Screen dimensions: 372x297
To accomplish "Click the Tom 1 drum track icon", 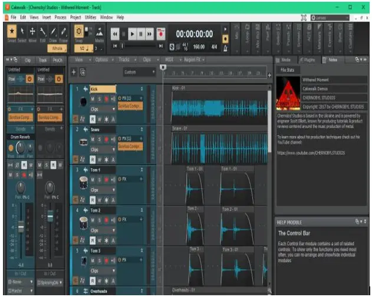I will click(x=83, y=183).
